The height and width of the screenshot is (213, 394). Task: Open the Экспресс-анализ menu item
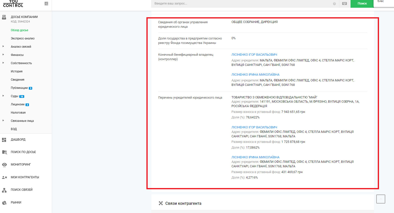click(x=22, y=38)
